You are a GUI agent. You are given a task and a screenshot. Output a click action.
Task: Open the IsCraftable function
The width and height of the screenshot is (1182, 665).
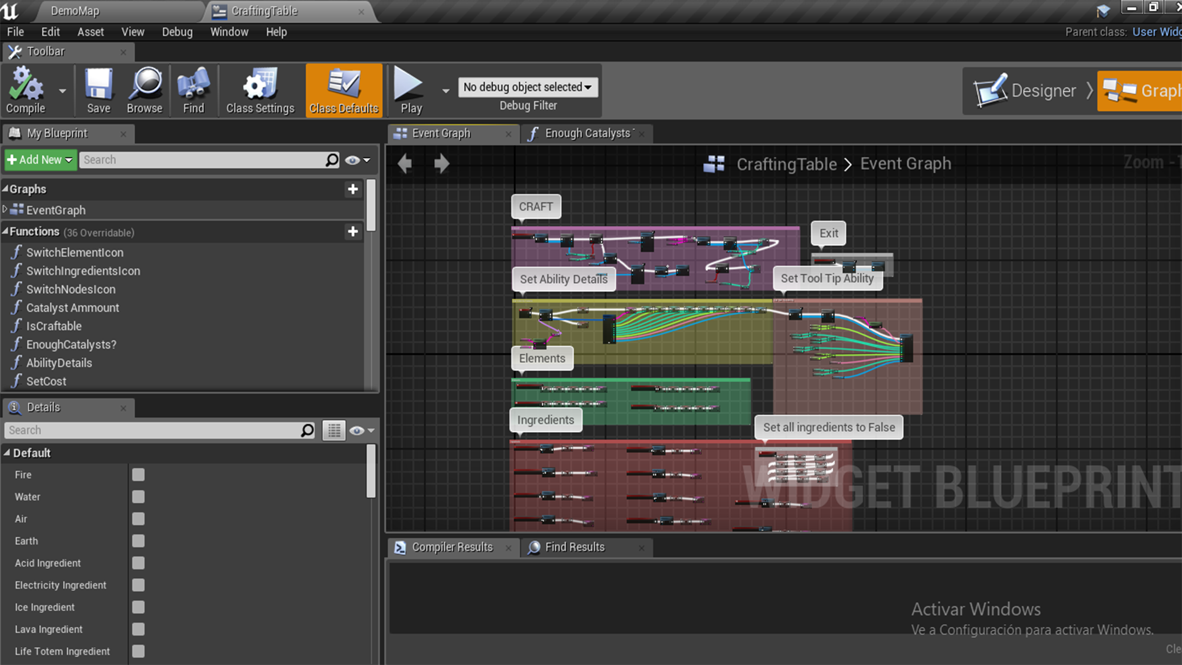coord(54,326)
